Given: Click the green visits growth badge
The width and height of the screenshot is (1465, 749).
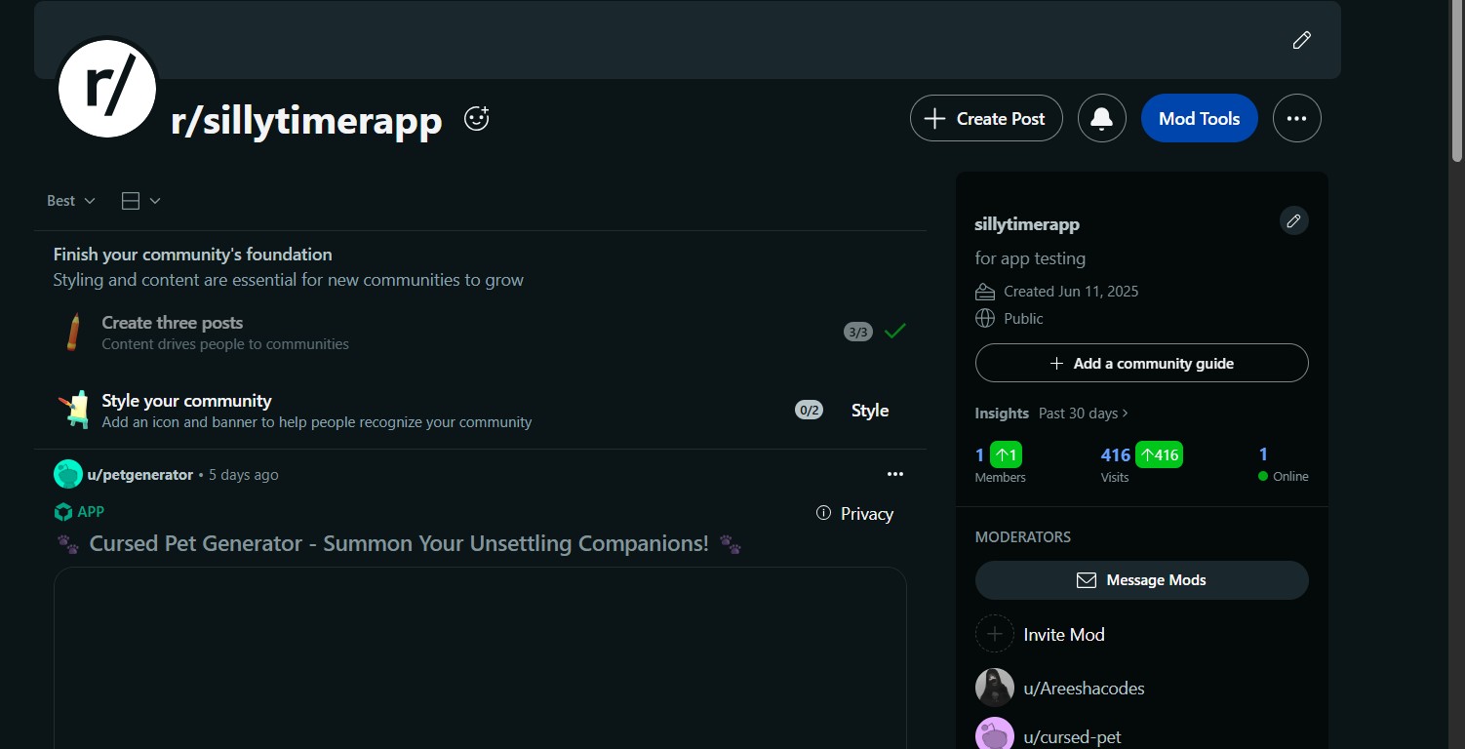Looking at the screenshot, I should coord(1159,454).
